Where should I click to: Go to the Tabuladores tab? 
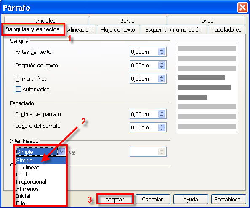pos(226,29)
